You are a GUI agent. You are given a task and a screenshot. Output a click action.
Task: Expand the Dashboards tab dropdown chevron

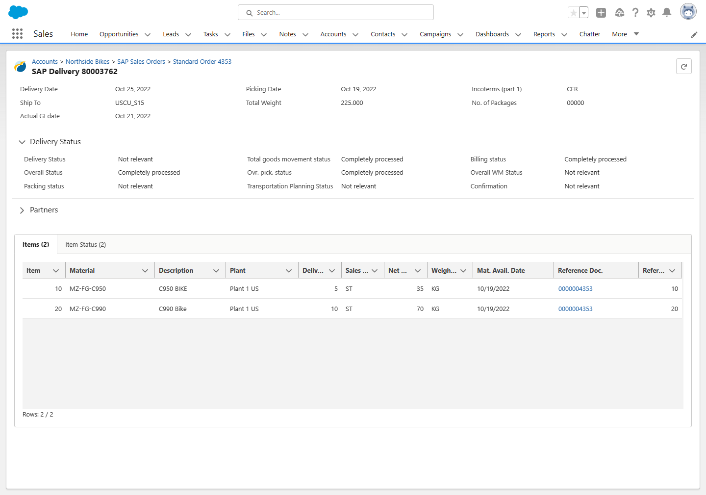[518, 34]
